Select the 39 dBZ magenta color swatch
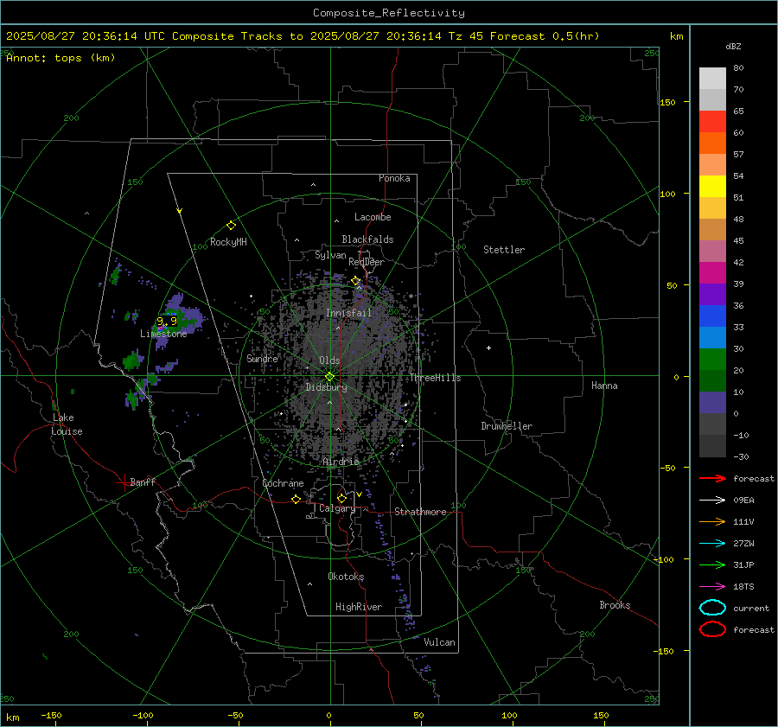This screenshot has height=727, width=778. [x=712, y=273]
